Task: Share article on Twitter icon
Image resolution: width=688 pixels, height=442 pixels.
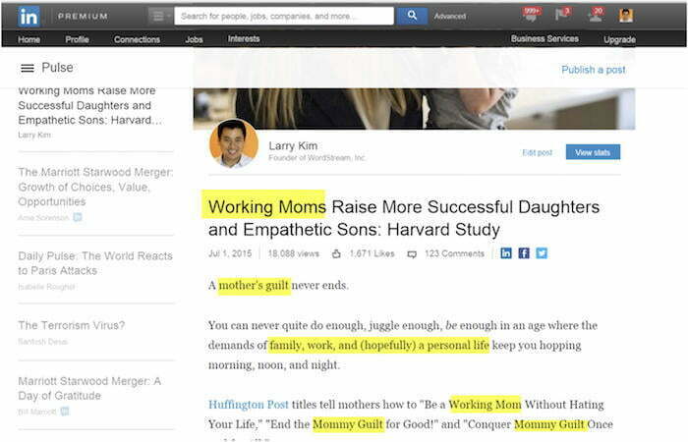Action: (x=542, y=253)
